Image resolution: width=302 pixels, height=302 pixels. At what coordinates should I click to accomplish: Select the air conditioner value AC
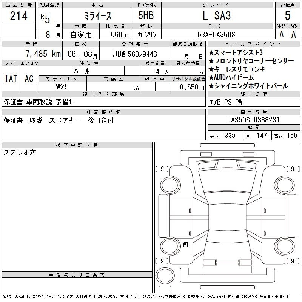pos(29,79)
